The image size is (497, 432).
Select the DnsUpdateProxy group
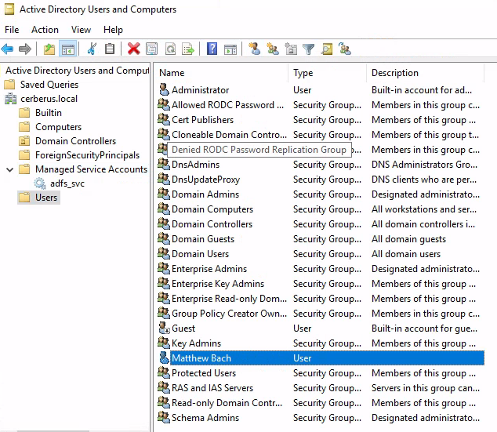[205, 180]
